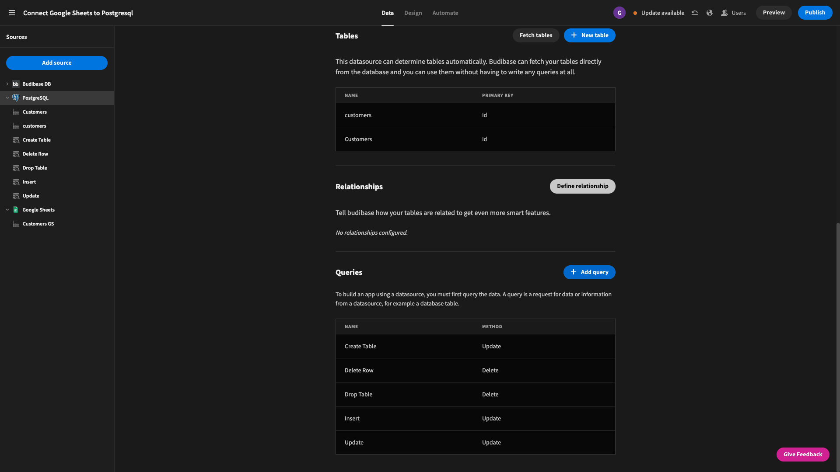The width and height of the screenshot is (840, 472).
Task: Open Delete Row row in Queries table
Action: click(x=475, y=370)
